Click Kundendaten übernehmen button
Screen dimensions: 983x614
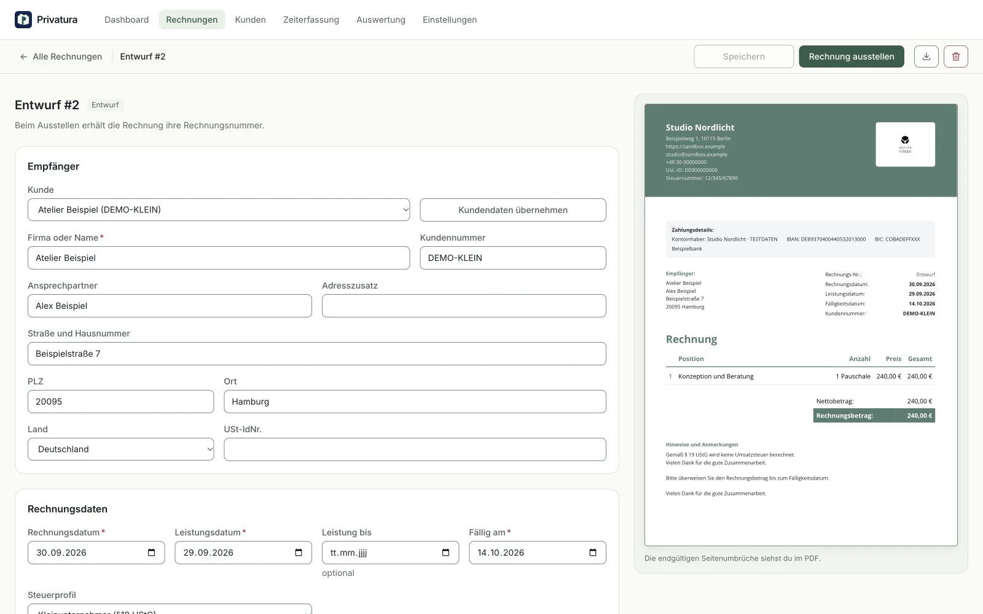click(513, 210)
